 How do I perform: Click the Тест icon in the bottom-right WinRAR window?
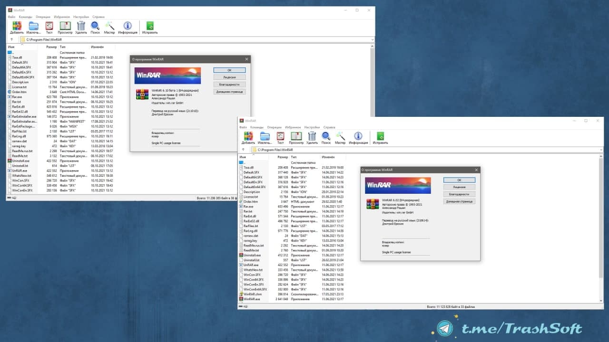pyautogui.click(x=280, y=136)
